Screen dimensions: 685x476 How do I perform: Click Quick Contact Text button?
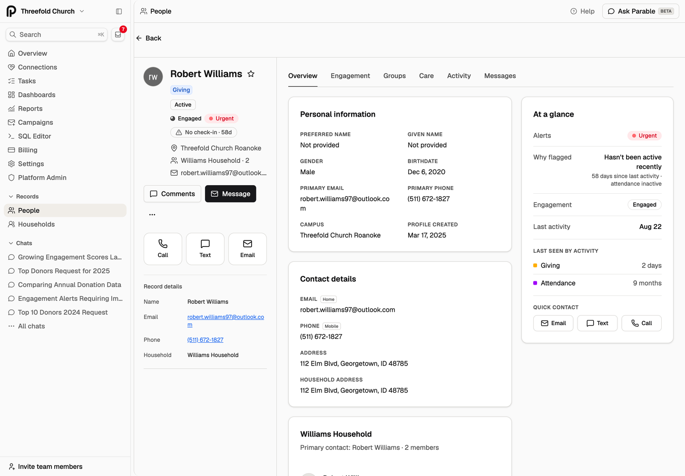[597, 323]
